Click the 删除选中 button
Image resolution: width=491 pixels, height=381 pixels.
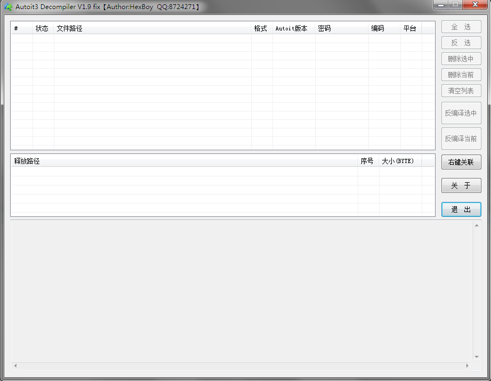461,59
